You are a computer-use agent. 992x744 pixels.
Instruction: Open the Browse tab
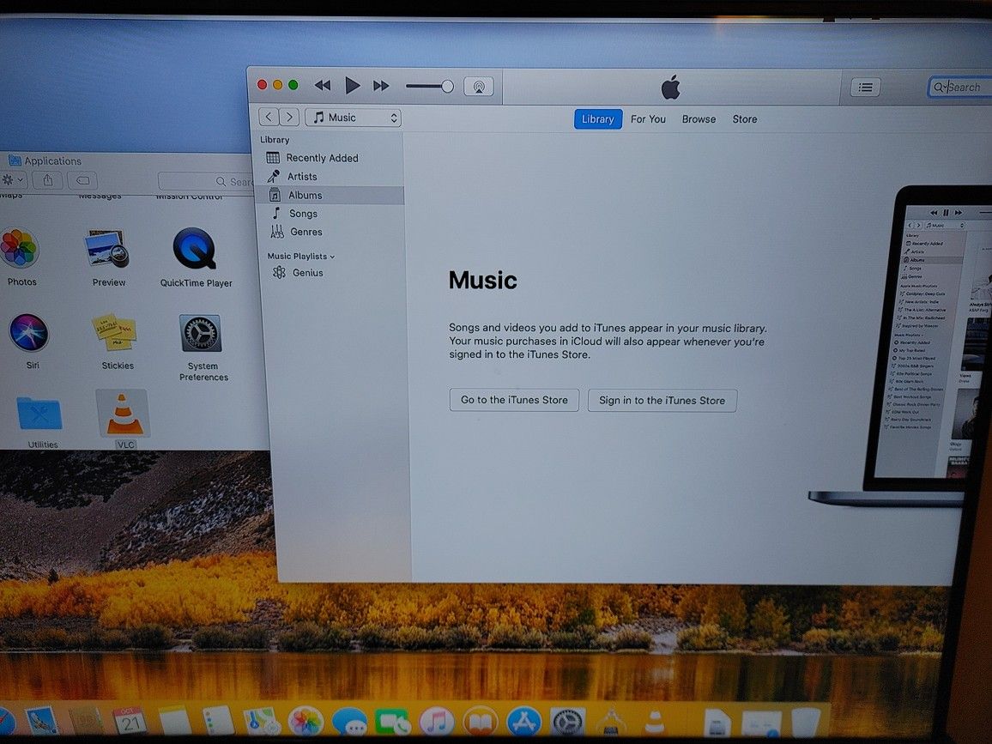click(699, 119)
